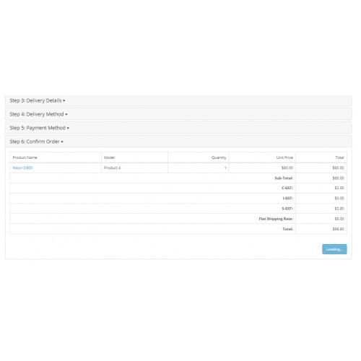
Task: Click the blue Loading... button
Action: coord(334,249)
